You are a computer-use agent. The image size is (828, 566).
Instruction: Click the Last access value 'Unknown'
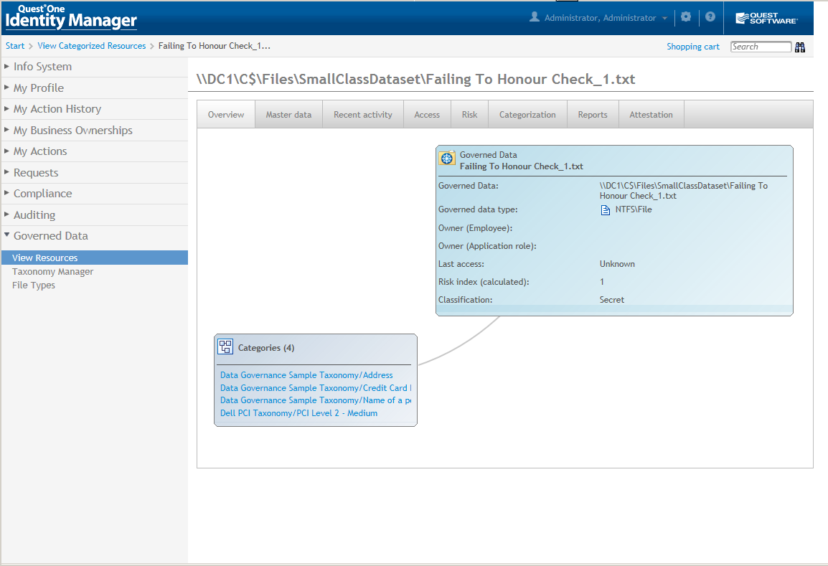point(617,263)
